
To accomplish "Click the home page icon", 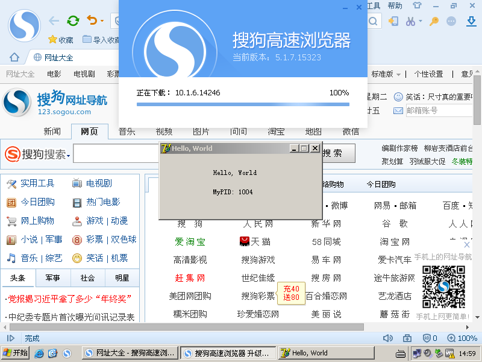I will pyautogui.click(x=14, y=57).
